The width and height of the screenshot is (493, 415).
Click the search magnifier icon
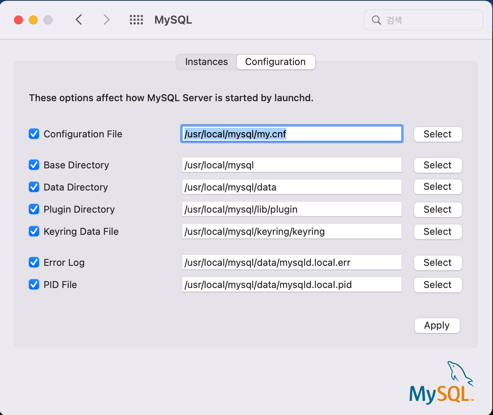[x=376, y=20]
